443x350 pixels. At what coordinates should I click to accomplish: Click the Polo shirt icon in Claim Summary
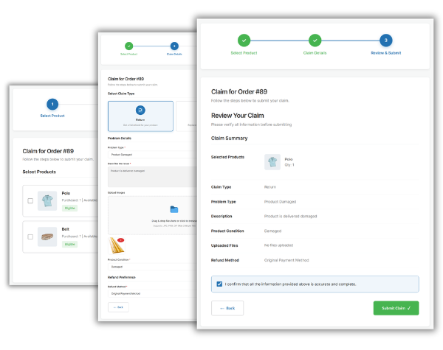point(271,162)
